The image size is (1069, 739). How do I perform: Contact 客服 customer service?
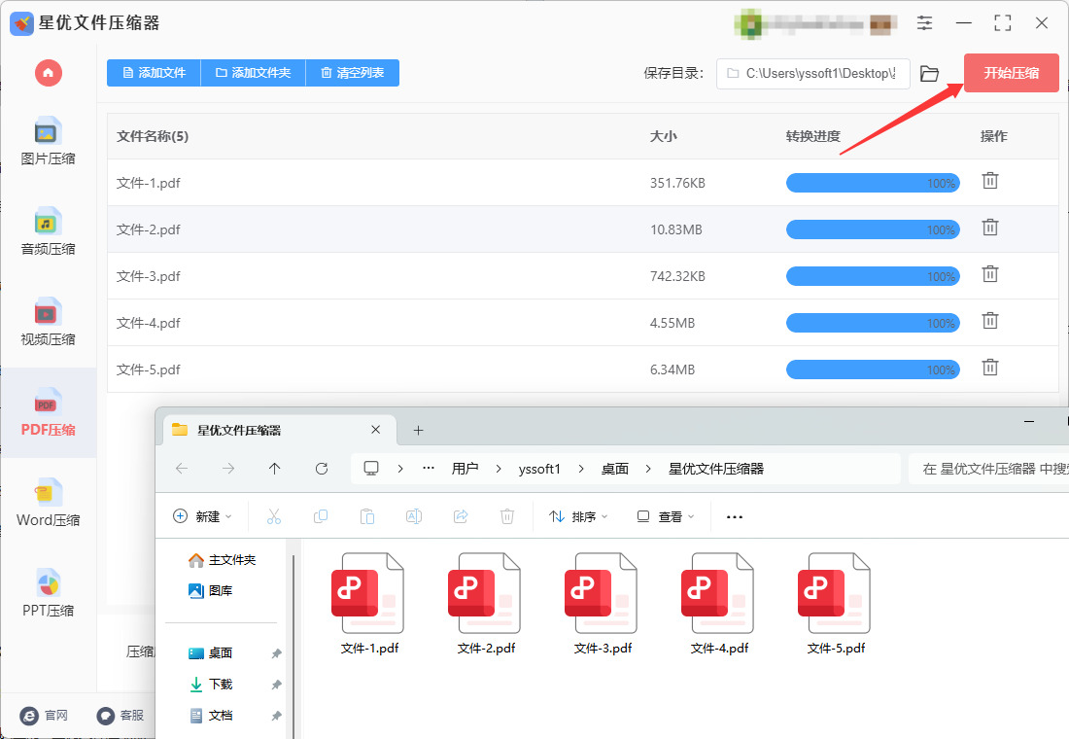pos(120,715)
